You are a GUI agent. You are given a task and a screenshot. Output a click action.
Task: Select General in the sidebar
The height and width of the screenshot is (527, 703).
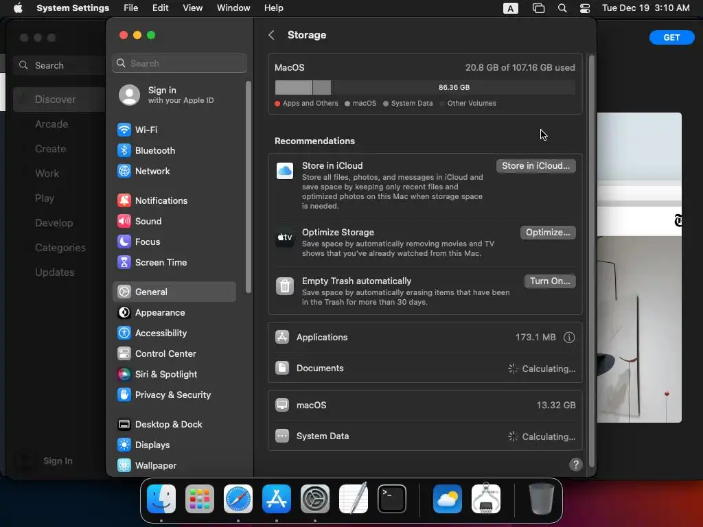click(174, 292)
